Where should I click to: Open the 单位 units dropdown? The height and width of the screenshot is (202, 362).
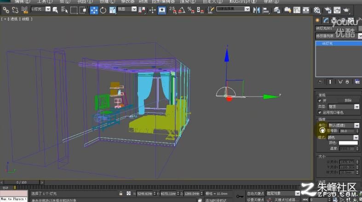pyautogui.click(x=344, y=125)
